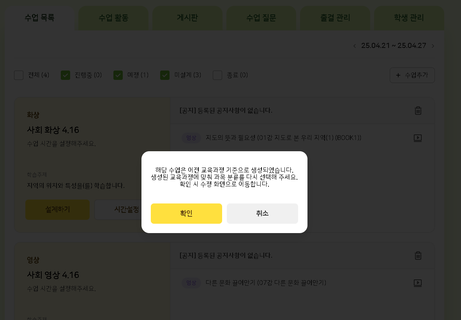Enable the 종료 (0) checkbox

pyautogui.click(x=217, y=75)
